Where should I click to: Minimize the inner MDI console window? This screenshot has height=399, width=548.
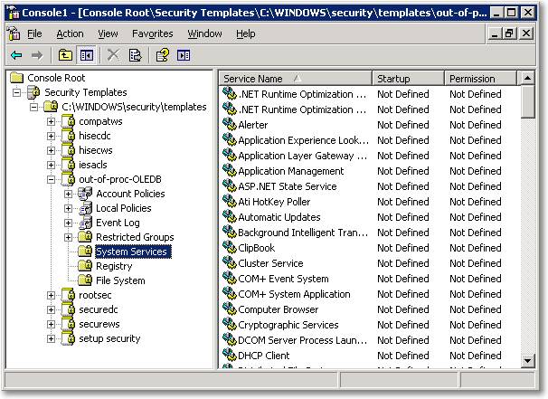(494, 33)
